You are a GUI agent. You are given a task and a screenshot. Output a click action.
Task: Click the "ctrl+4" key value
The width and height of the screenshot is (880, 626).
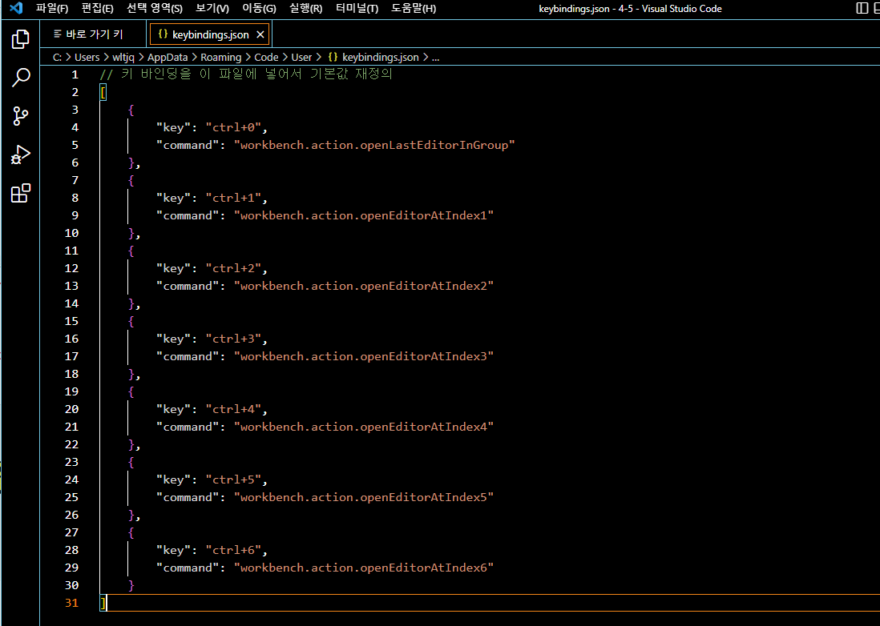pyautogui.click(x=233, y=409)
